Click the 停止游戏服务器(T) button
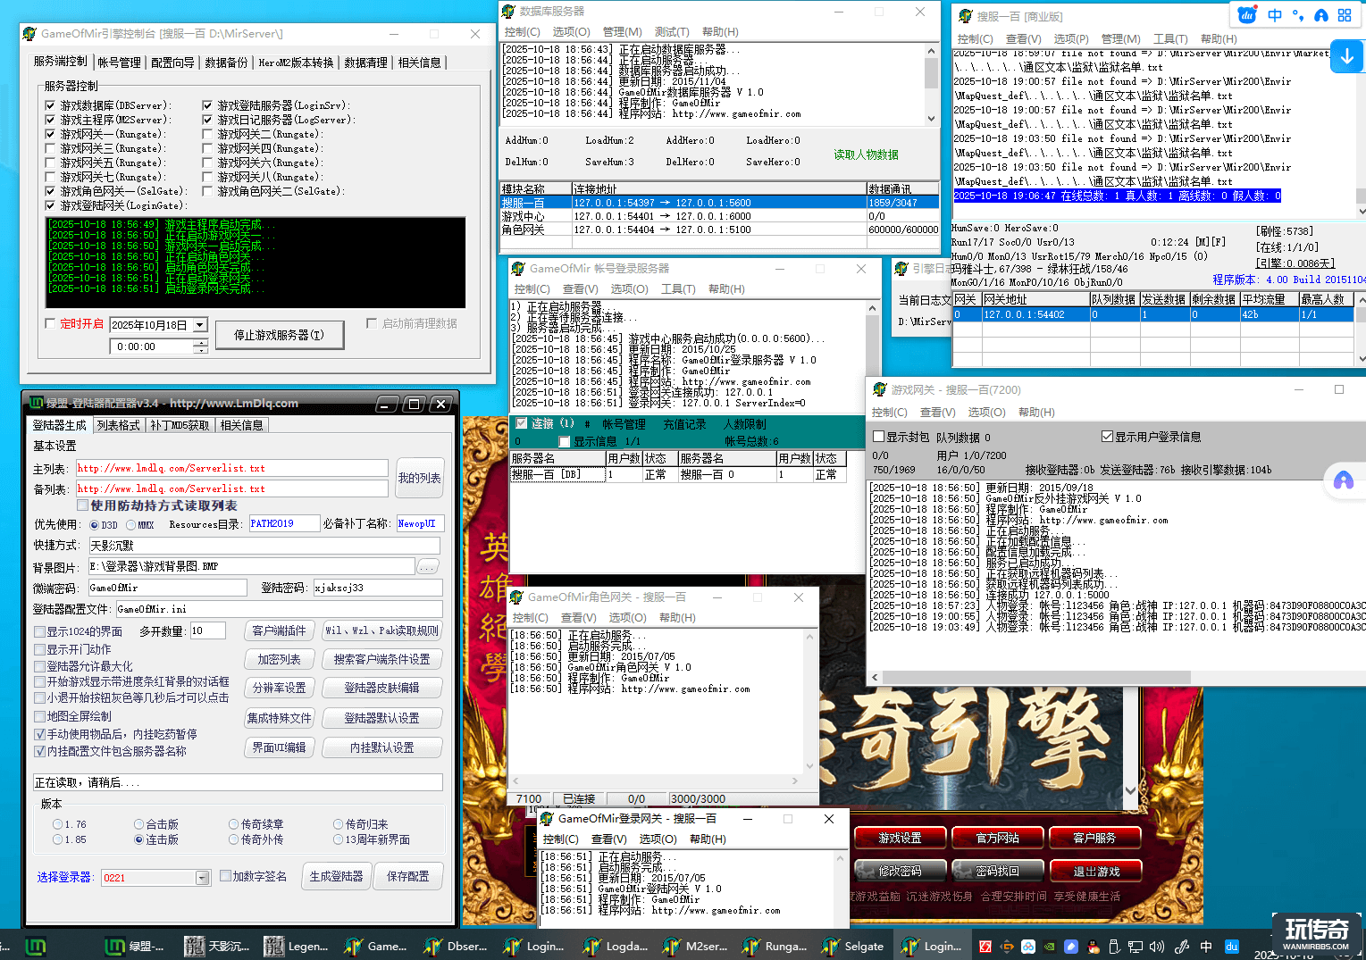Image resolution: width=1366 pixels, height=960 pixels. 279,335
